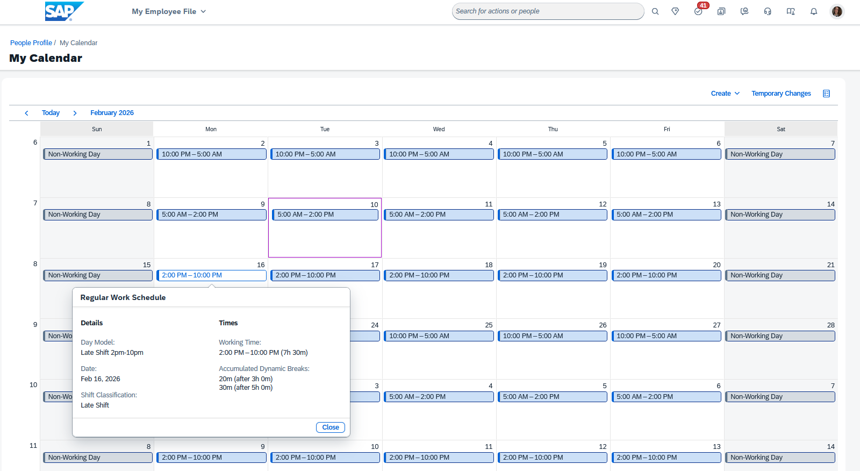This screenshot has height=471, width=860.
Task: Click the contact cards icon in header
Action: coord(721,11)
